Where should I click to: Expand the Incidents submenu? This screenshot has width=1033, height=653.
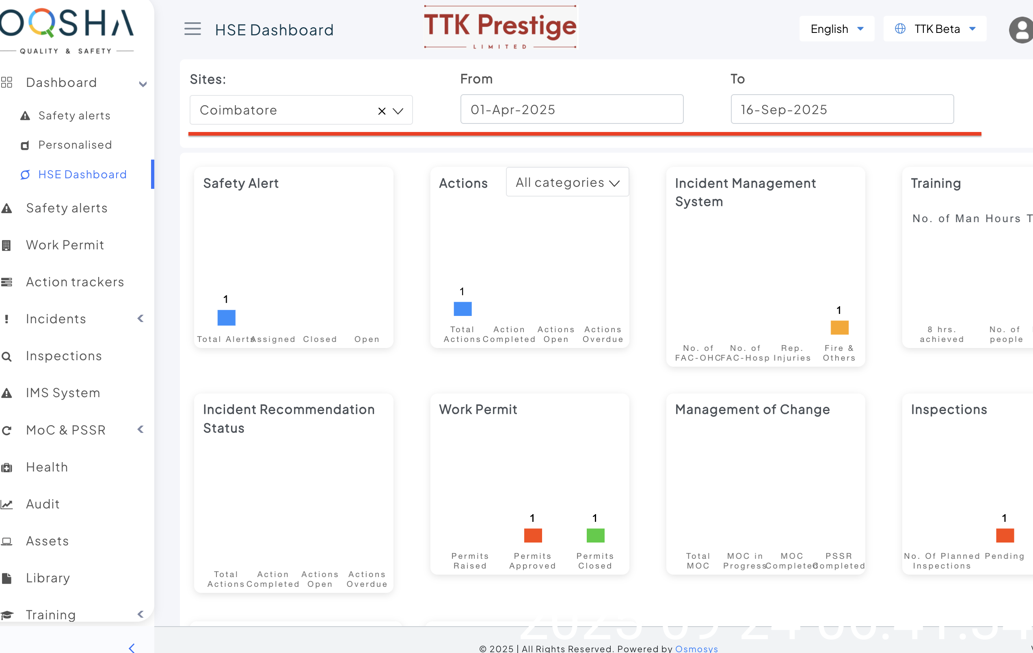click(140, 318)
